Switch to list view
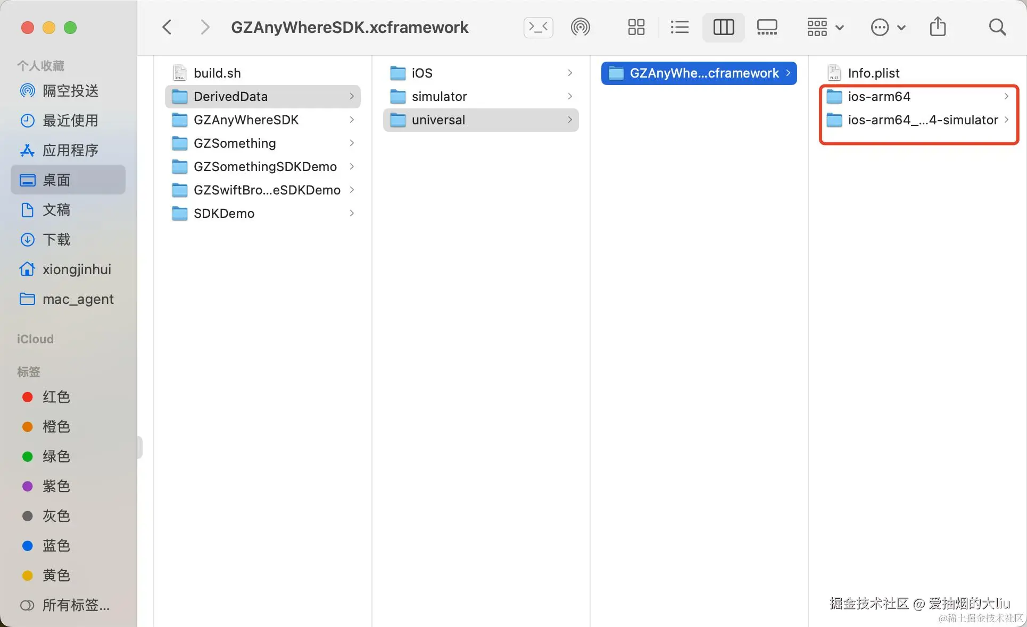 tap(680, 27)
